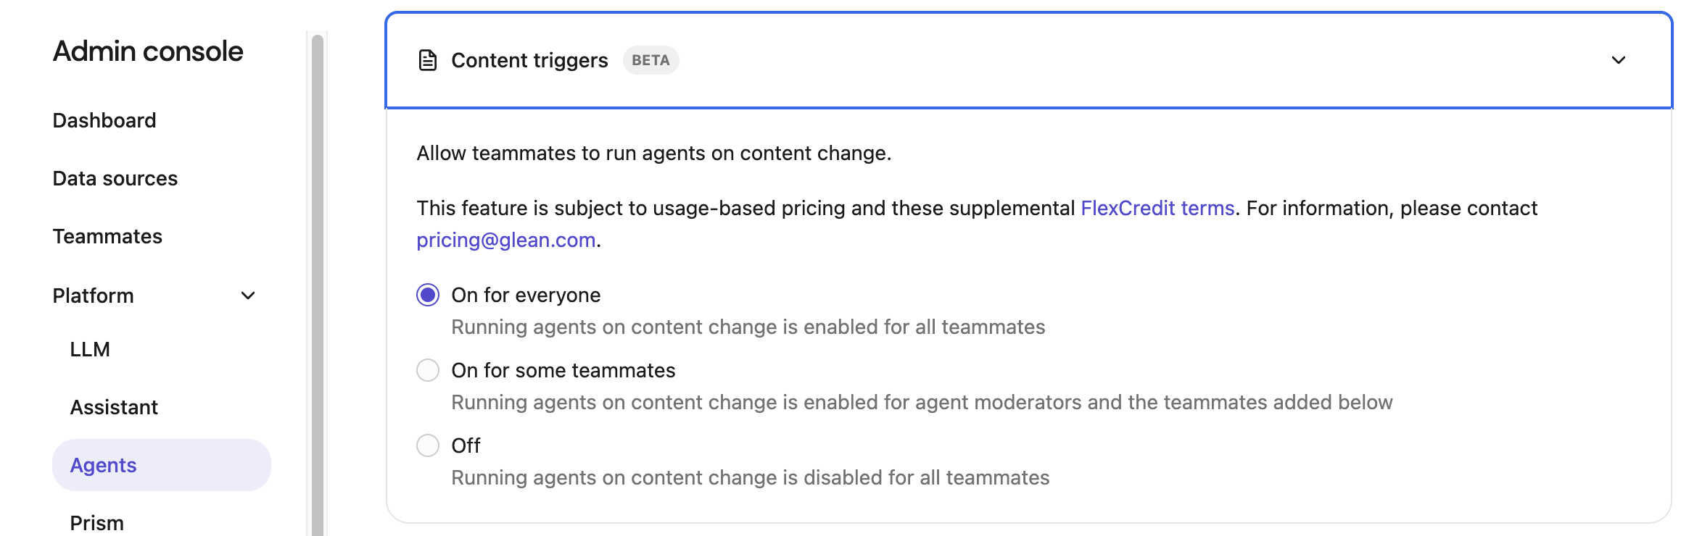Screen dimensions: 1681x536
Task: Select the On for some teammates option
Action: 428,371
